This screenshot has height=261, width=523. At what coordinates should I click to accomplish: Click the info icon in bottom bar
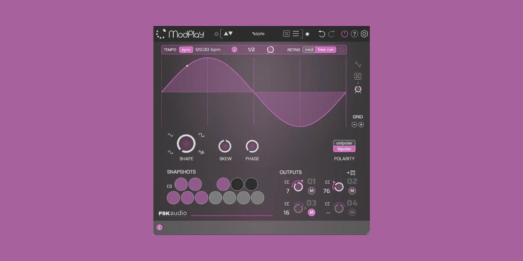pyautogui.click(x=160, y=227)
